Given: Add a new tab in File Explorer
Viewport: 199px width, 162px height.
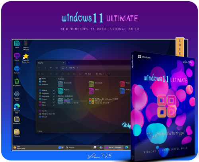Looking at the screenshot, I should pos(69,63).
